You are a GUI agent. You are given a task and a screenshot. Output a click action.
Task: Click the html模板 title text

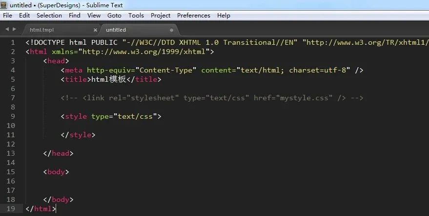click(109, 79)
